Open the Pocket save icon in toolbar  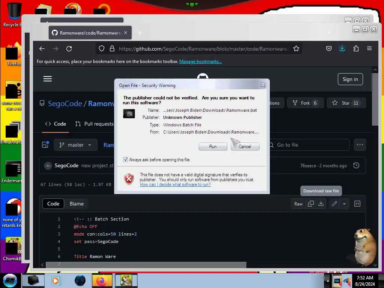(329, 48)
